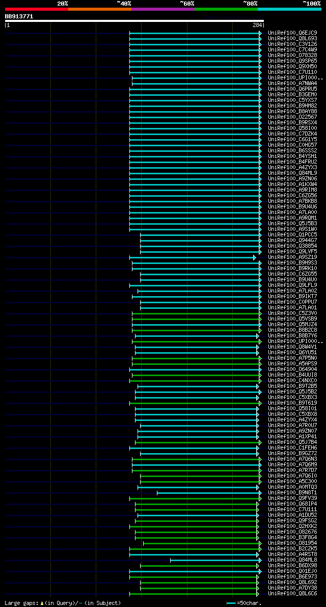The image size is (326, 607).
Task: Select the UniRef100_Q1PCC5 label
Action: tap(292, 235)
